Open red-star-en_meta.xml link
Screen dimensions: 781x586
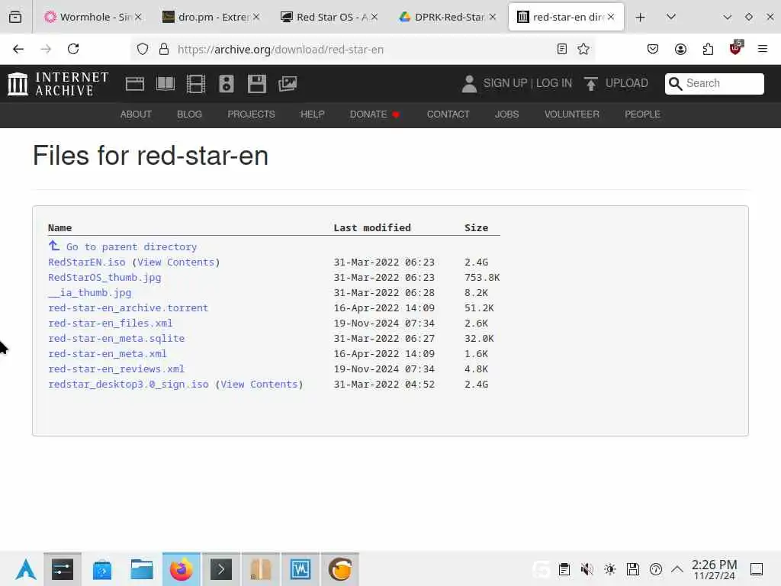click(x=107, y=354)
